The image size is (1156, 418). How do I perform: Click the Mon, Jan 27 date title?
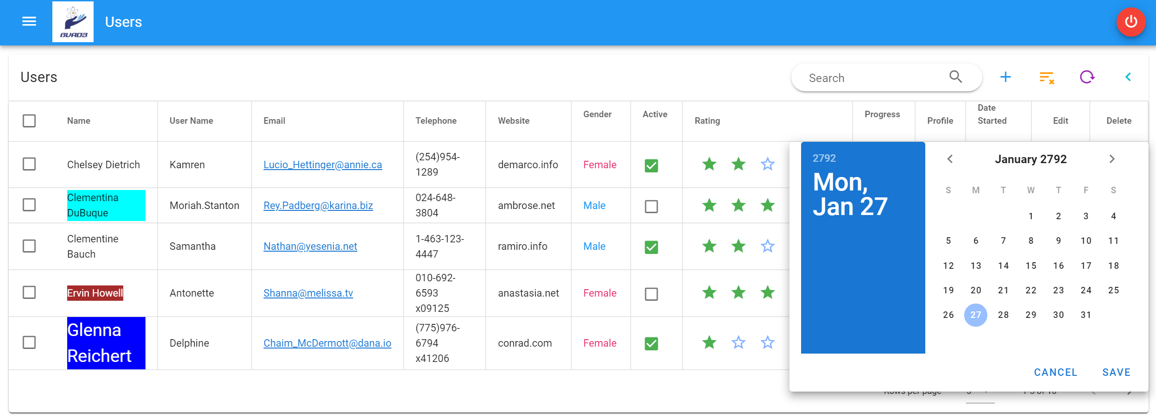850,194
